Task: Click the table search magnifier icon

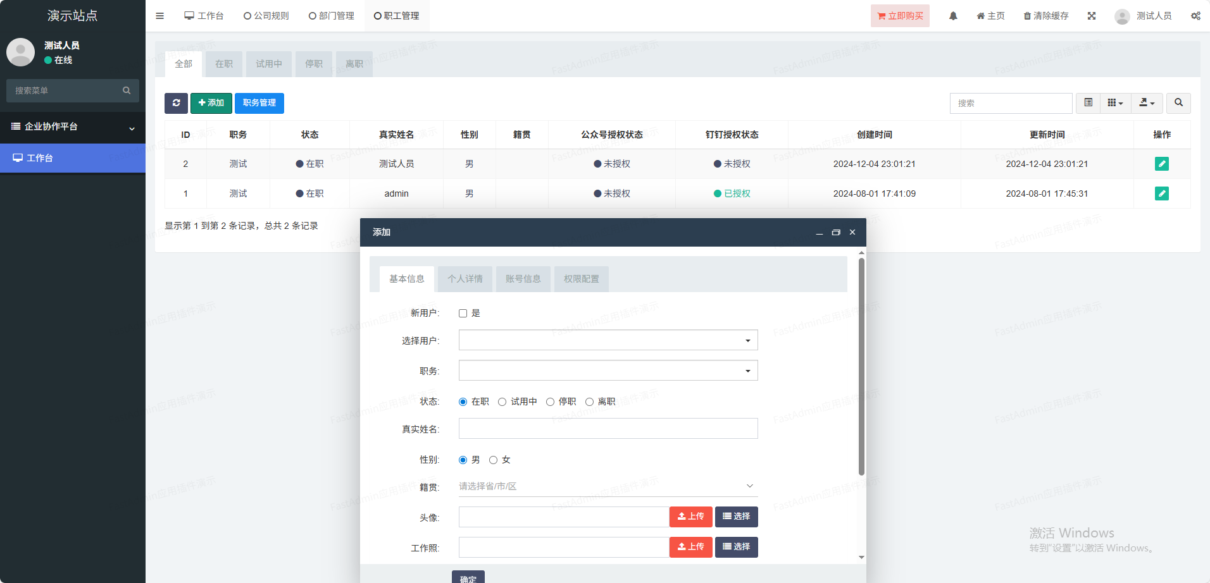Action: click(x=1178, y=103)
